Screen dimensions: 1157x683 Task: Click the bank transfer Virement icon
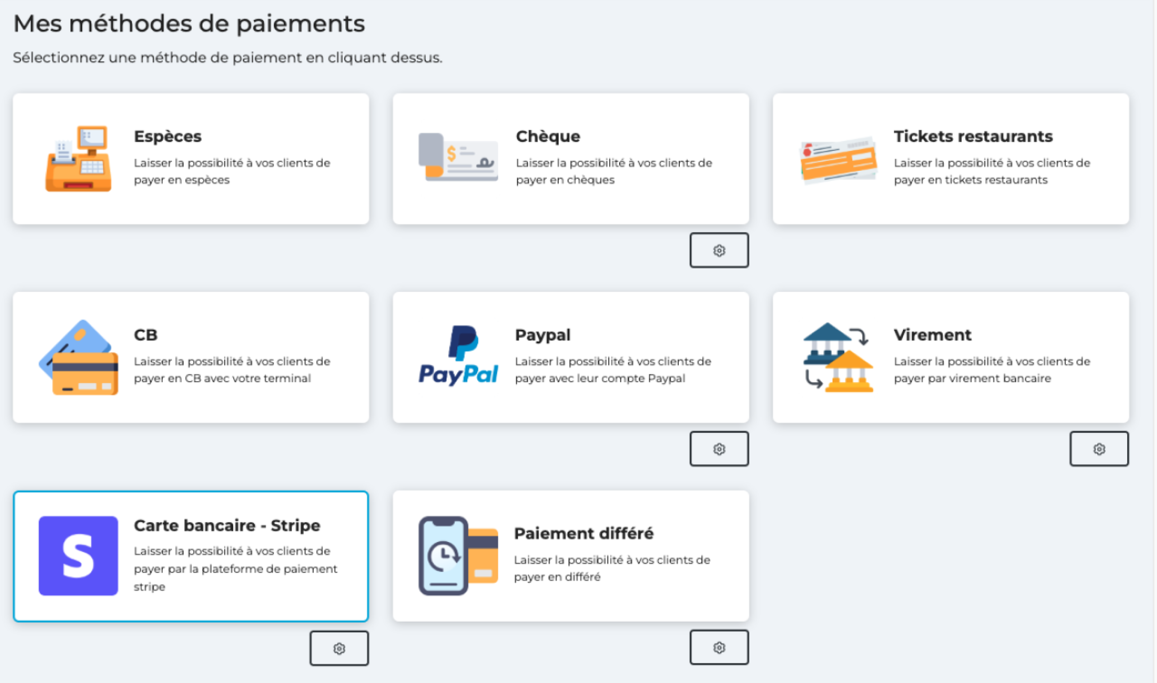(838, 357)
